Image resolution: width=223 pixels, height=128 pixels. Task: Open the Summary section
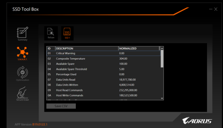(x=23, y=34)
